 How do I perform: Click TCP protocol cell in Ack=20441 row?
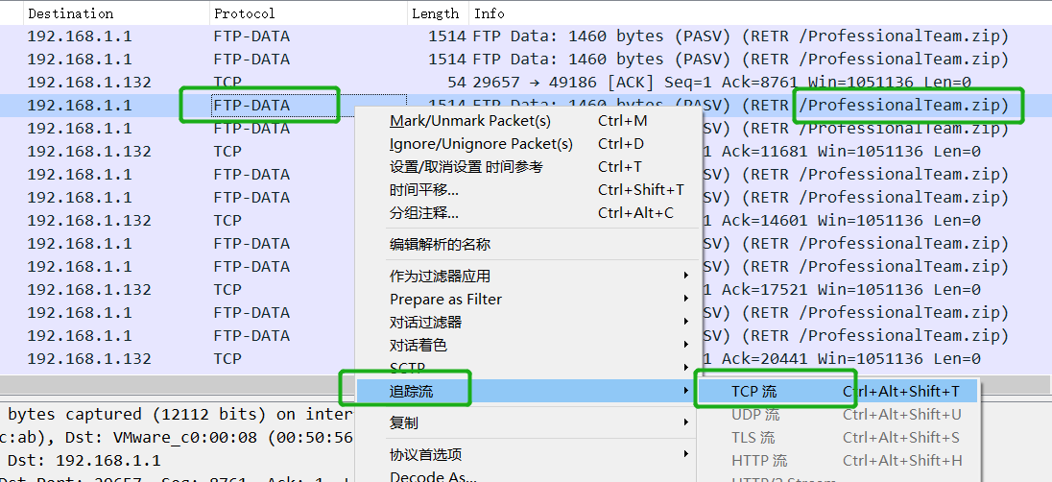[x=227, y=359]
